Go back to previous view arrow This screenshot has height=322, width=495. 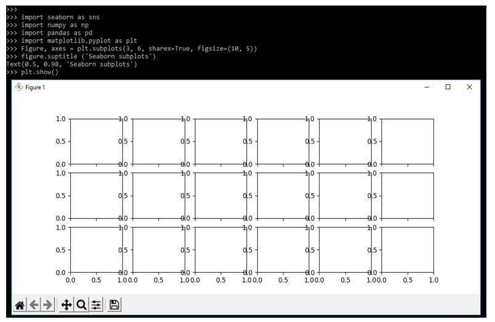(x=34, y=305)
